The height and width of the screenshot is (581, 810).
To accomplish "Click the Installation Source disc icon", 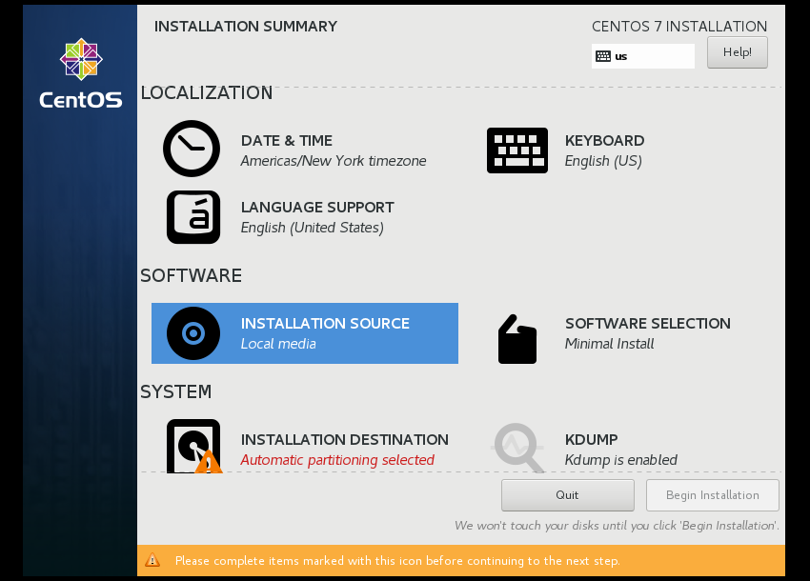I will [x=193, y=333].
